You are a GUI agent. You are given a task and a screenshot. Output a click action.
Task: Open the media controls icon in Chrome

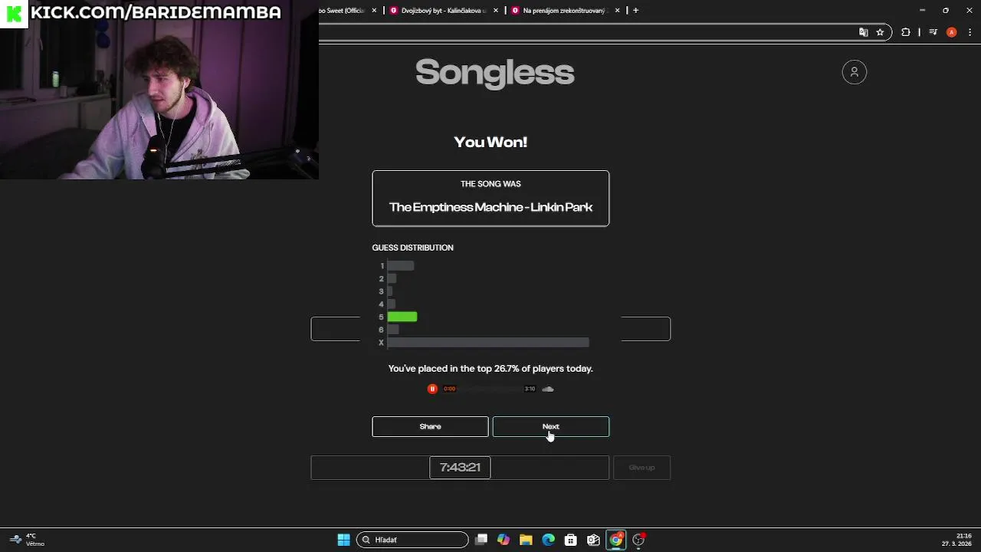pyautogui.click(x=933, y=32)
